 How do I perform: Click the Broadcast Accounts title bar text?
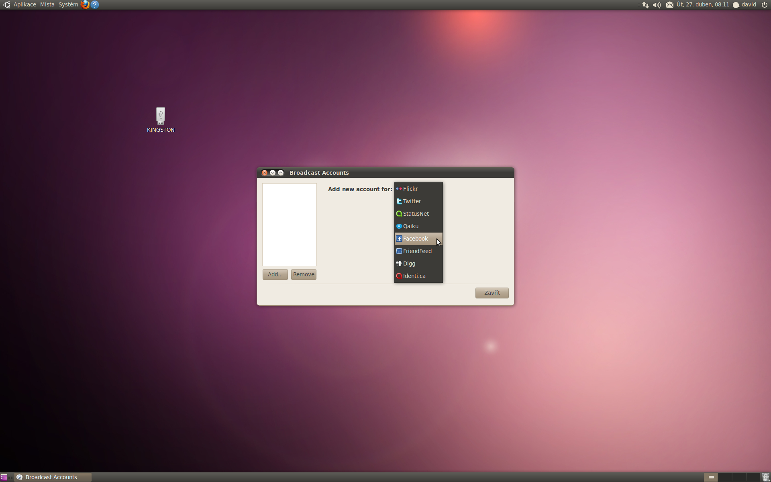click(x=319, y=173)
